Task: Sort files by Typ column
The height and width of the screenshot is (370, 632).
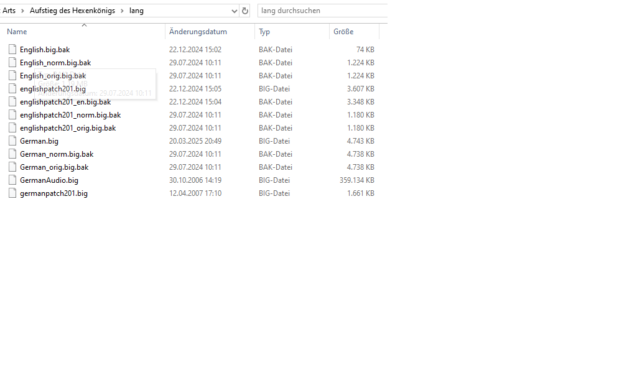Action: click(264, 32)
